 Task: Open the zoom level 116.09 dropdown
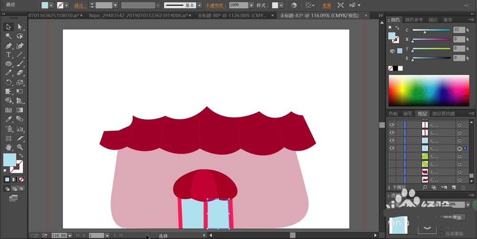pos(70,235)
